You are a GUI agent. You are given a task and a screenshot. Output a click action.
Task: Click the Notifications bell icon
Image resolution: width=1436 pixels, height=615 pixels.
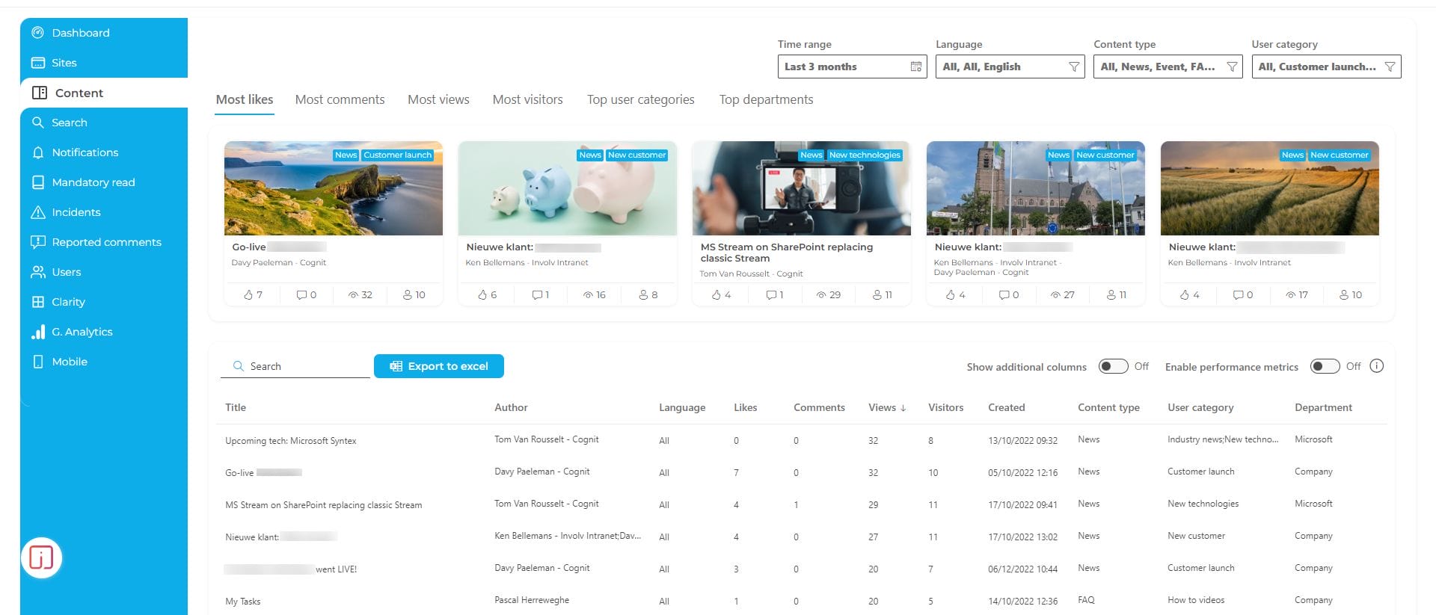[x=37, y=152]
